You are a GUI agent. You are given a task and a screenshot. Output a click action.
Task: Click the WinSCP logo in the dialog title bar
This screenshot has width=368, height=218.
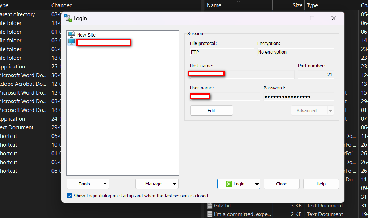click(68, 18)
